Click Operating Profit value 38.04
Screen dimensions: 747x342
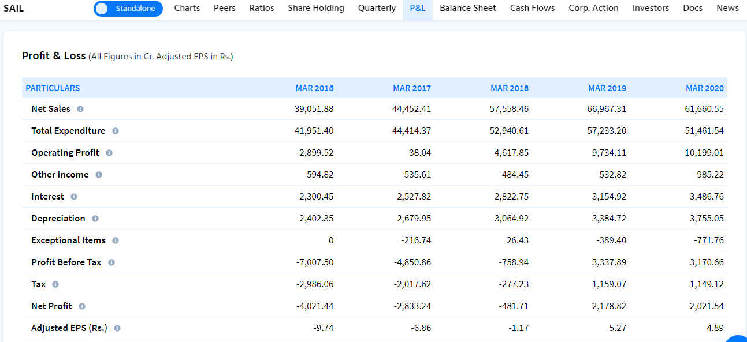[x=419, y=153]
